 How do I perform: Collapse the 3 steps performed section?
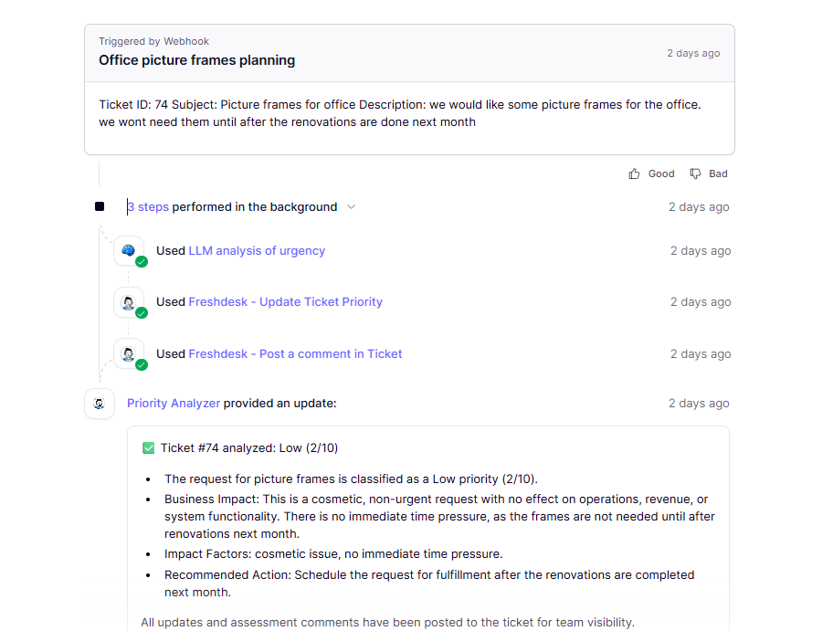[x=352, y=207]
